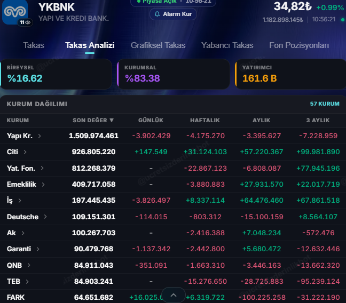The image size is (346, 303).
Task: Collapse panel with the up-chevron button
Action: tap(174, 295)
